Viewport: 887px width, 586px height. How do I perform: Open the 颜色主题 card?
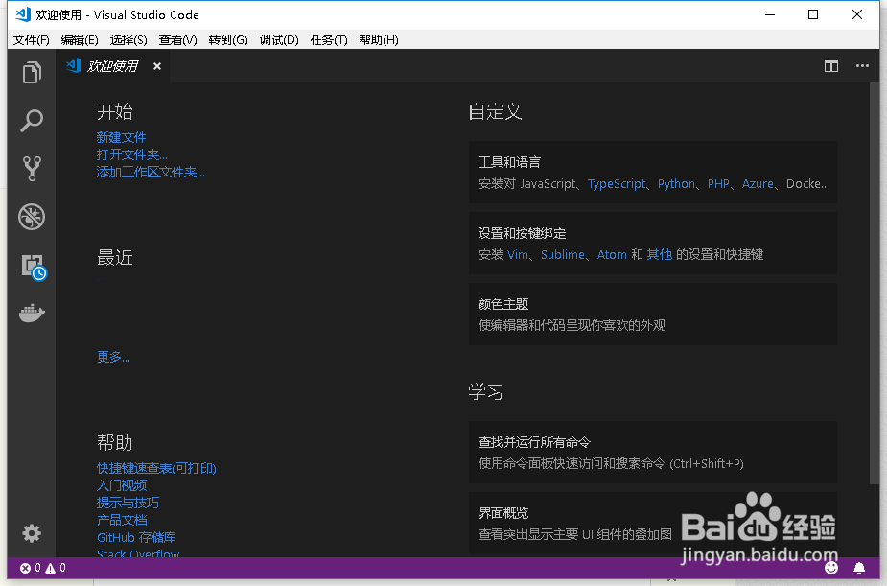click(653, 314)
